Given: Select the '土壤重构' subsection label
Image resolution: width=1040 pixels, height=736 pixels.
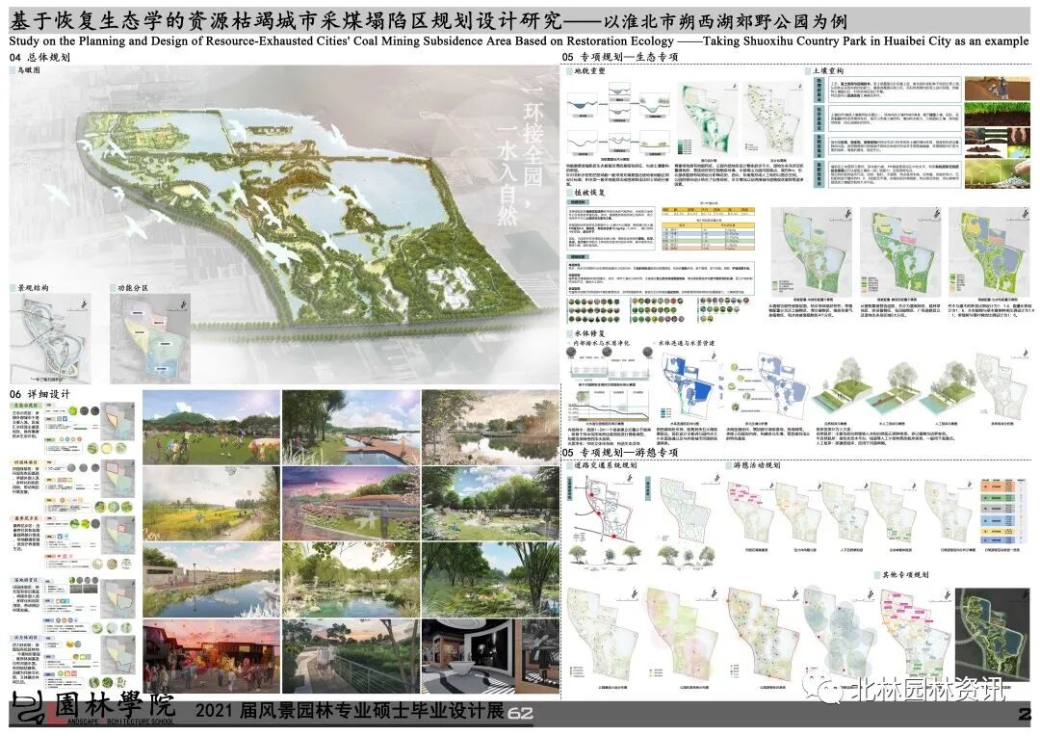Looking at the screenshot, I should 829,71.
